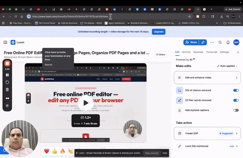Dismiss the invite teammates tooltip

click(49, 65)
